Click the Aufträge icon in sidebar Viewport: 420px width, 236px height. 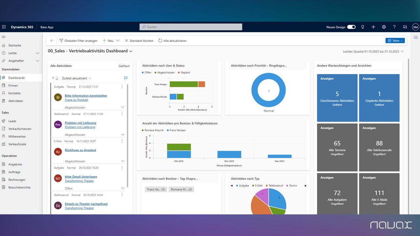tap(4, 172)
